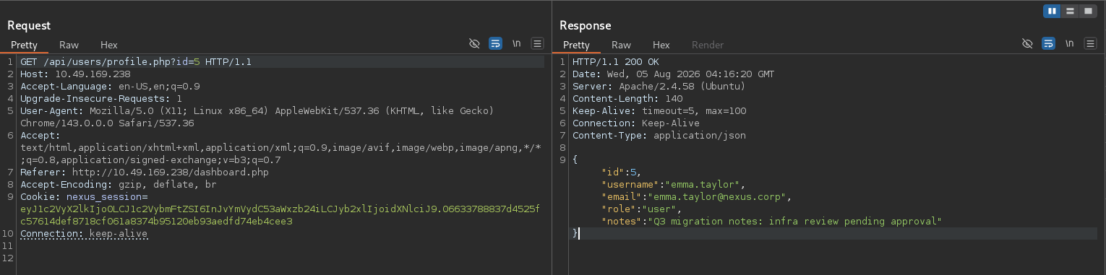Click the Upgrade-Insecure-Requests header
The width and height of the screenshot is (1106, 275).
coord(101,98)
